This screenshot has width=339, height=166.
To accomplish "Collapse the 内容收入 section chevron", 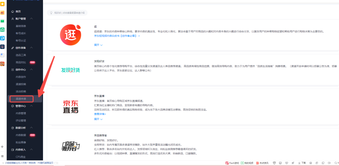I will [31, 150].
